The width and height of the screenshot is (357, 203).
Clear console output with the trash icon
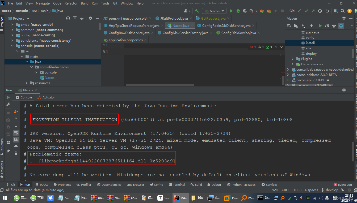(16, 153)
